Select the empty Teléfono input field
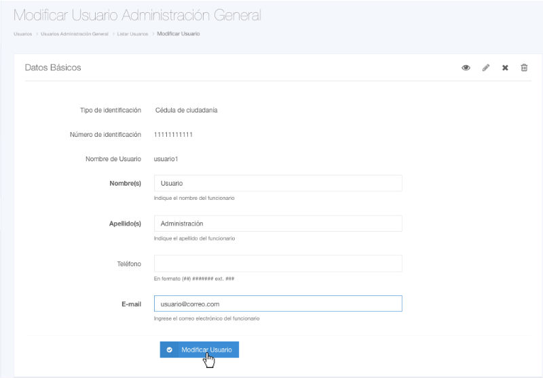 pos(278,264)
